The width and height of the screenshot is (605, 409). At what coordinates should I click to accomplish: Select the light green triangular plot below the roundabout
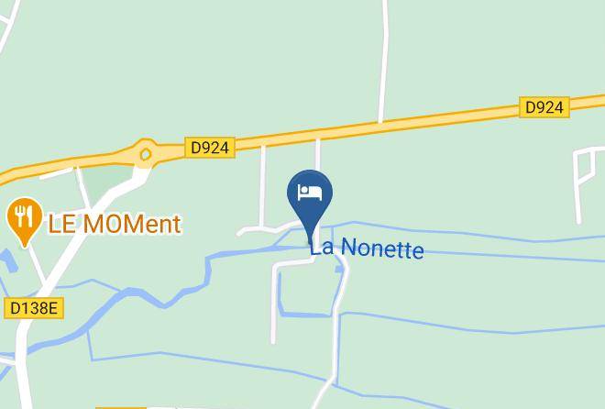tap(104, 182)
